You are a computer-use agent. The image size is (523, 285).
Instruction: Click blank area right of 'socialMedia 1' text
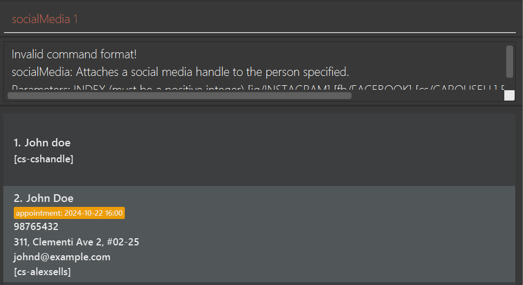pos(297,19)
